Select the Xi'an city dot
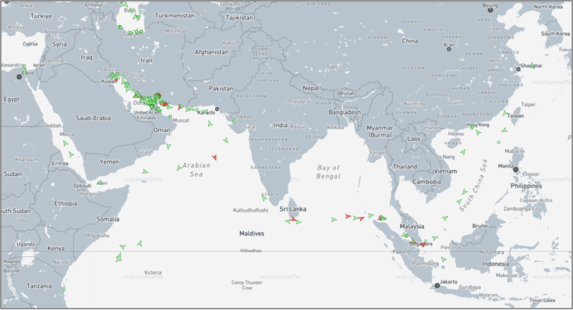This screenshot has height=310, width=573. (449, 49)
